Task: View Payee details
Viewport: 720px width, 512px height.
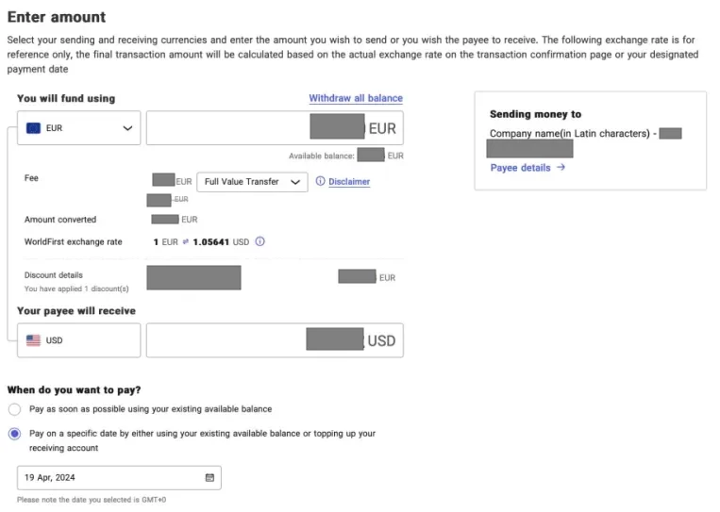Action: click(520, 168)
